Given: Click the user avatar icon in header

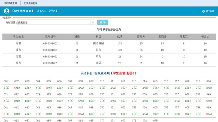Looking at the screenshot, I should tap(7, 11).
